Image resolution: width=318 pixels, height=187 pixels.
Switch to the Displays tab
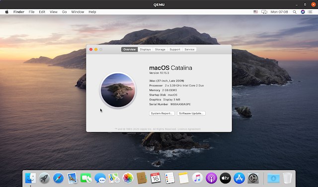[145, 49]
